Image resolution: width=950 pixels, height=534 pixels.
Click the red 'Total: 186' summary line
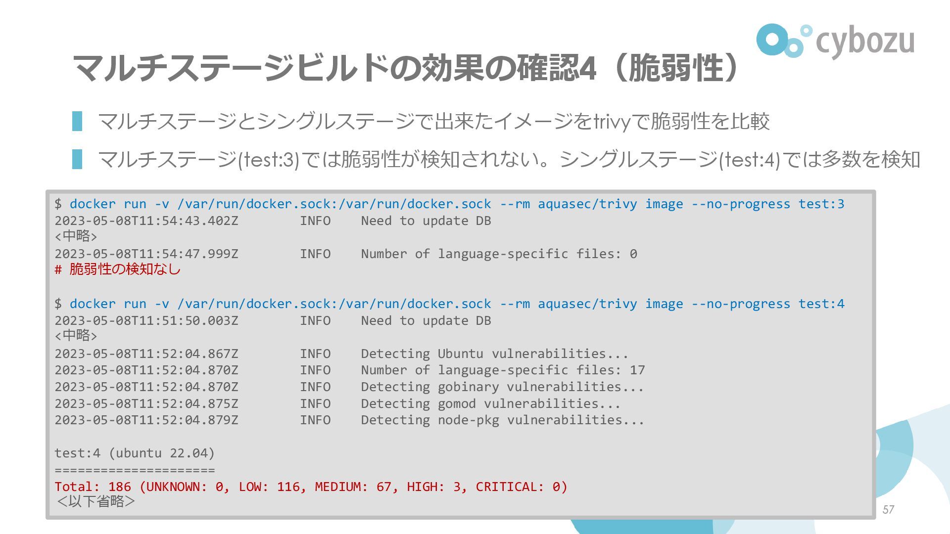point(311,487)
